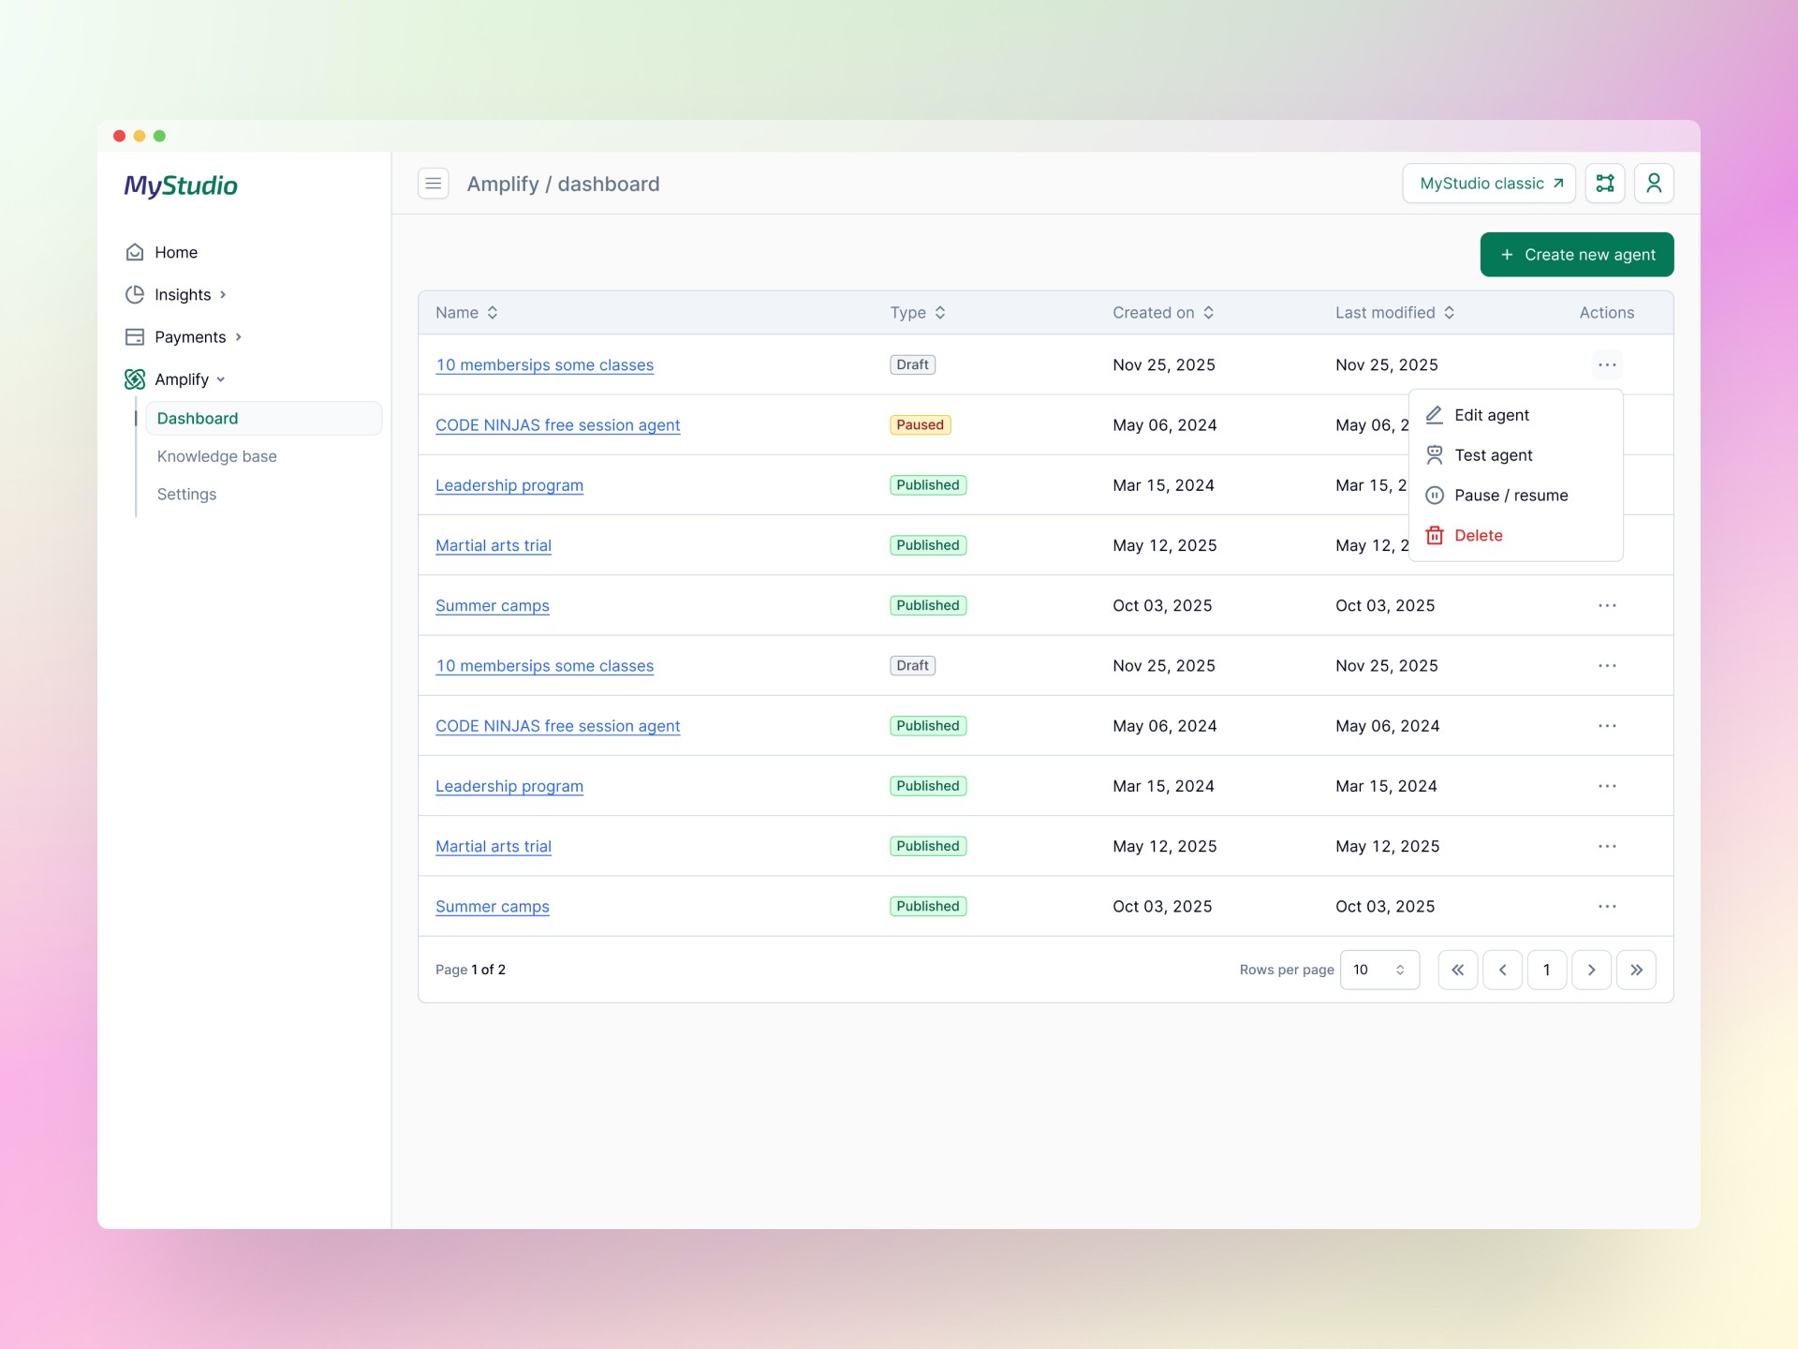Viewport: 1798px width, 1349px height.
Task: Select Delete in the actions menu
Action: (1478, 536)
